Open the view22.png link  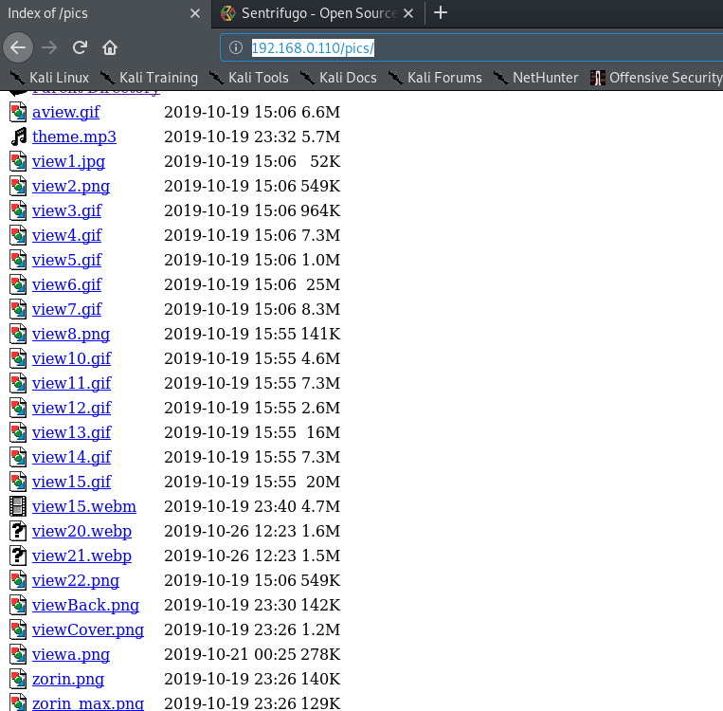tap(76, 580)
